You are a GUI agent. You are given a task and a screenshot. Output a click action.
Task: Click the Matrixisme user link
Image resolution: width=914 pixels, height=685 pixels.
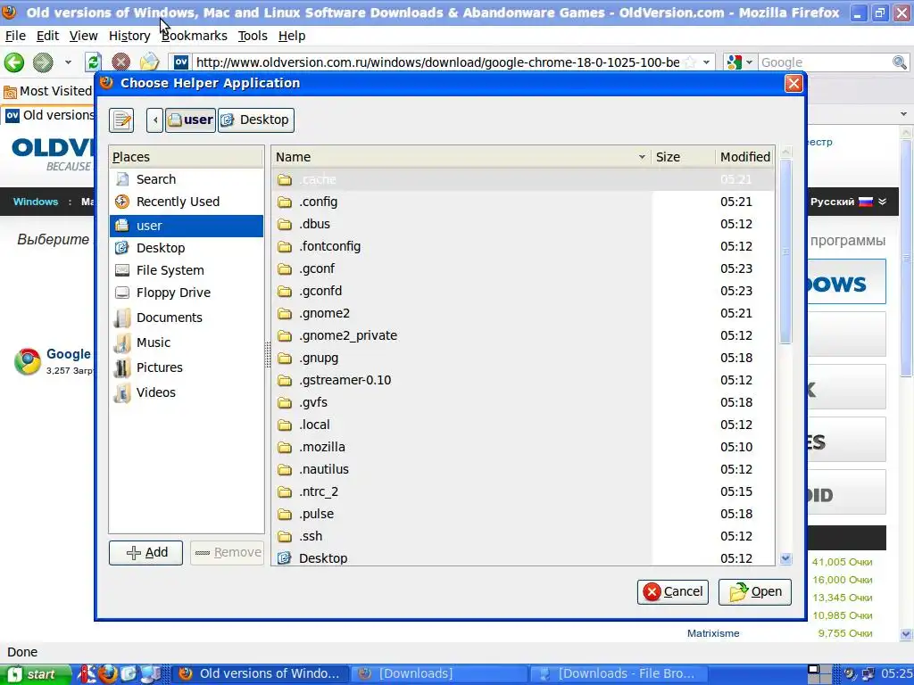(713, 633)
